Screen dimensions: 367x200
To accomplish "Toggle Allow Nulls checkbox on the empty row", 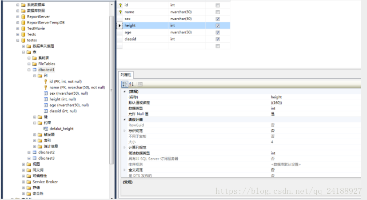I will coord(218,46).
